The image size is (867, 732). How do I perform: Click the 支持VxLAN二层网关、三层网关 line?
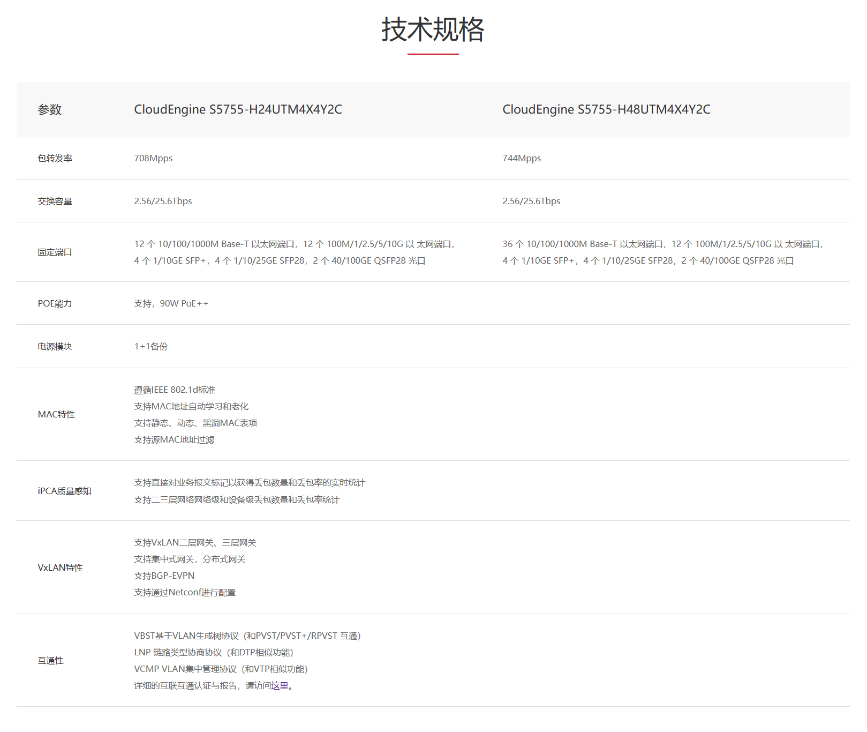(x=195, y=543)
